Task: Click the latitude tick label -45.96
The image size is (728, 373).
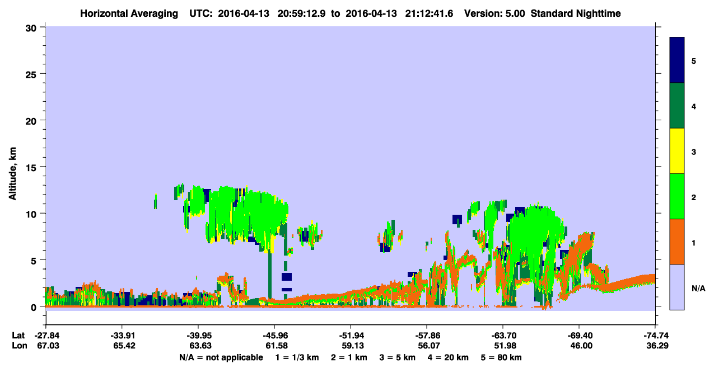Action: click(x=274, y=336)
